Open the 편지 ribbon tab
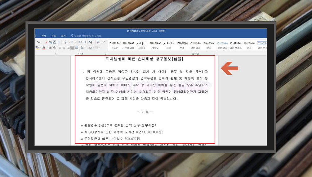Image resolution: width=312 pixels, height=177 pixels. pos(44,36)
